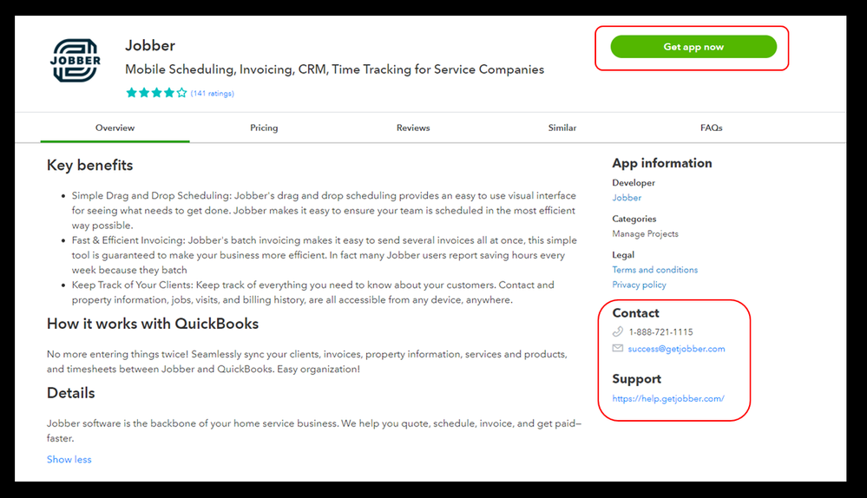Click Manage Projects category text
The width and height of the screenshot is (867, 498).
[x=645, y=233]
